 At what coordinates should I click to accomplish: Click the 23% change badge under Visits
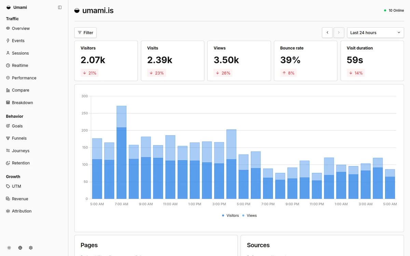click(x=156, y=73)
